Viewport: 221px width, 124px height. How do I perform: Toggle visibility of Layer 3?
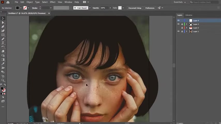tap(178, 24)
